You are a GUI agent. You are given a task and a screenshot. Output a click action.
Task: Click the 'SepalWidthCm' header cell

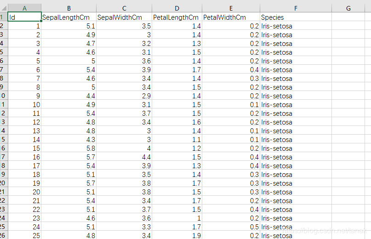click(x=124, y=17)
